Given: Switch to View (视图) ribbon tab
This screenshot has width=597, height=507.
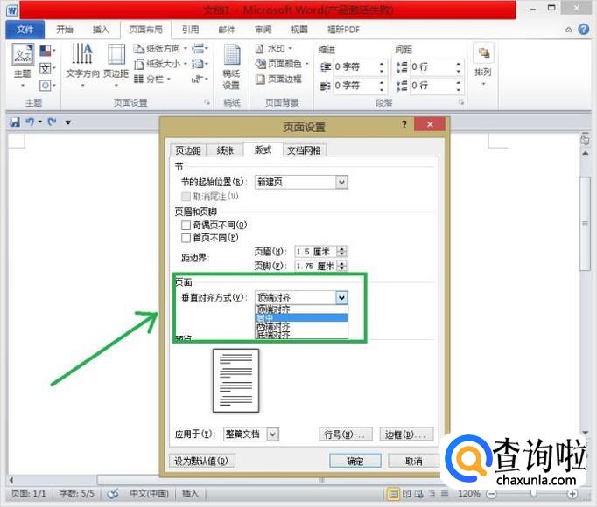Looking at the screenshot, I should 299,30.
